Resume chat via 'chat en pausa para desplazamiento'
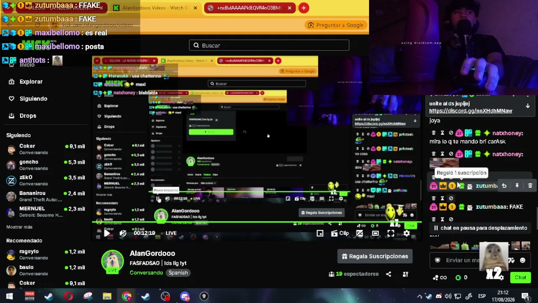Screen dimensions: 538x303 tap(480, 228)
